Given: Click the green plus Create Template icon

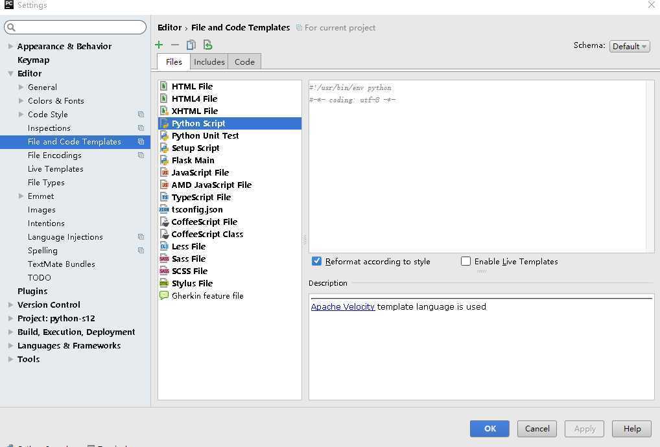Looking at the screenshot, I should 159,45.
